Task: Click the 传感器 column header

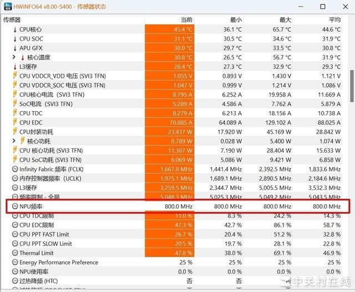Action: (12, 19)
